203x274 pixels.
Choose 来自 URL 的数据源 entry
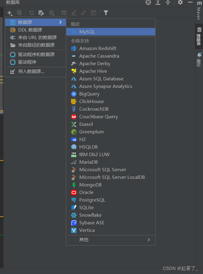36,37
